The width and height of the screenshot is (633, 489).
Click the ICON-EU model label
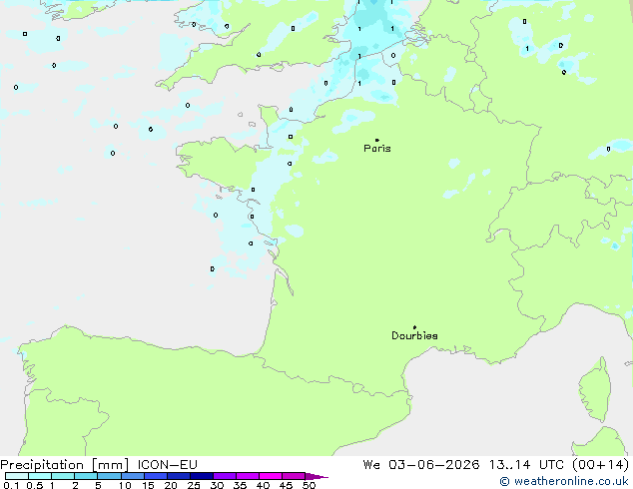point(167,465)
